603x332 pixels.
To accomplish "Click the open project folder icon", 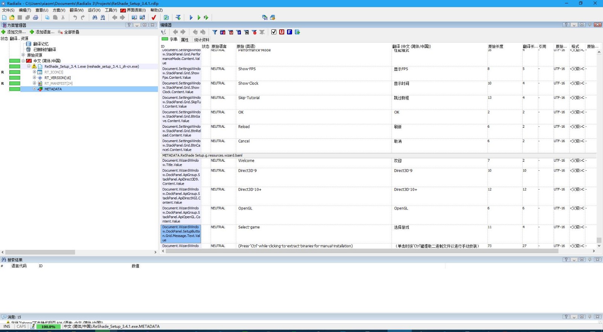I will (x=12, y=17).
